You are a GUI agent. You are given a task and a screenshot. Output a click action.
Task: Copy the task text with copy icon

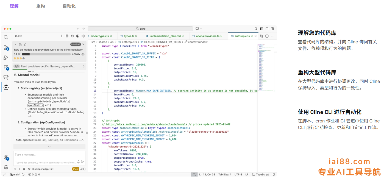click(x=20, y=44)
